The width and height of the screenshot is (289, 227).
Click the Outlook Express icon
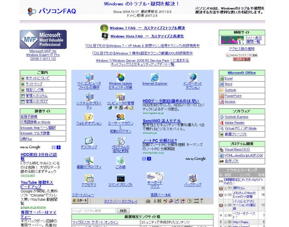coord(222,117)
